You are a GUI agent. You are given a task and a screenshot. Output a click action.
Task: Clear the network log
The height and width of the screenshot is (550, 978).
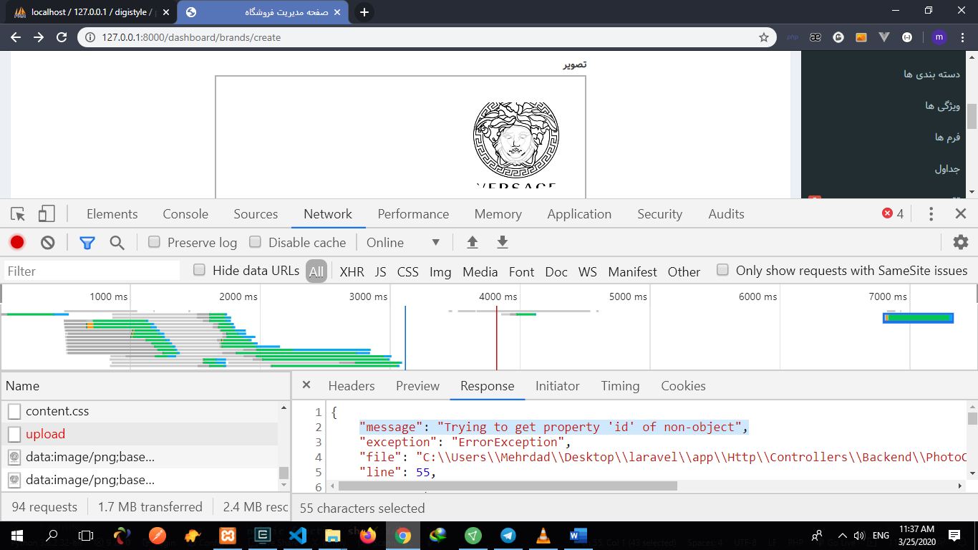coord(48,243)
